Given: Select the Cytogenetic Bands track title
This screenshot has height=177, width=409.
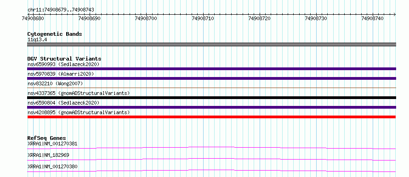Looking at the screenshot, I should [55, 34].
